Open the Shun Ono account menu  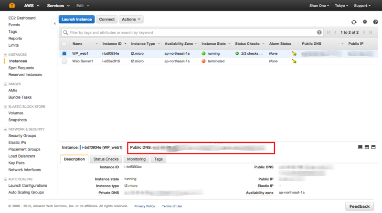[319, 6]
